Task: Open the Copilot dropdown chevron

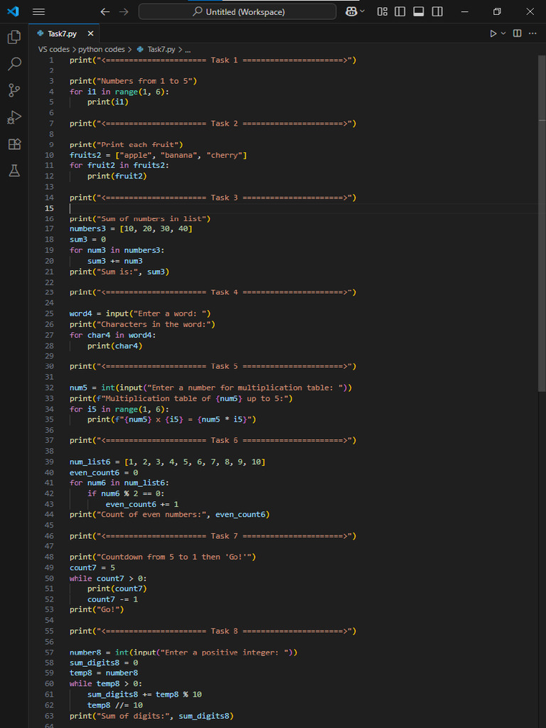Action: coord(363,12)
